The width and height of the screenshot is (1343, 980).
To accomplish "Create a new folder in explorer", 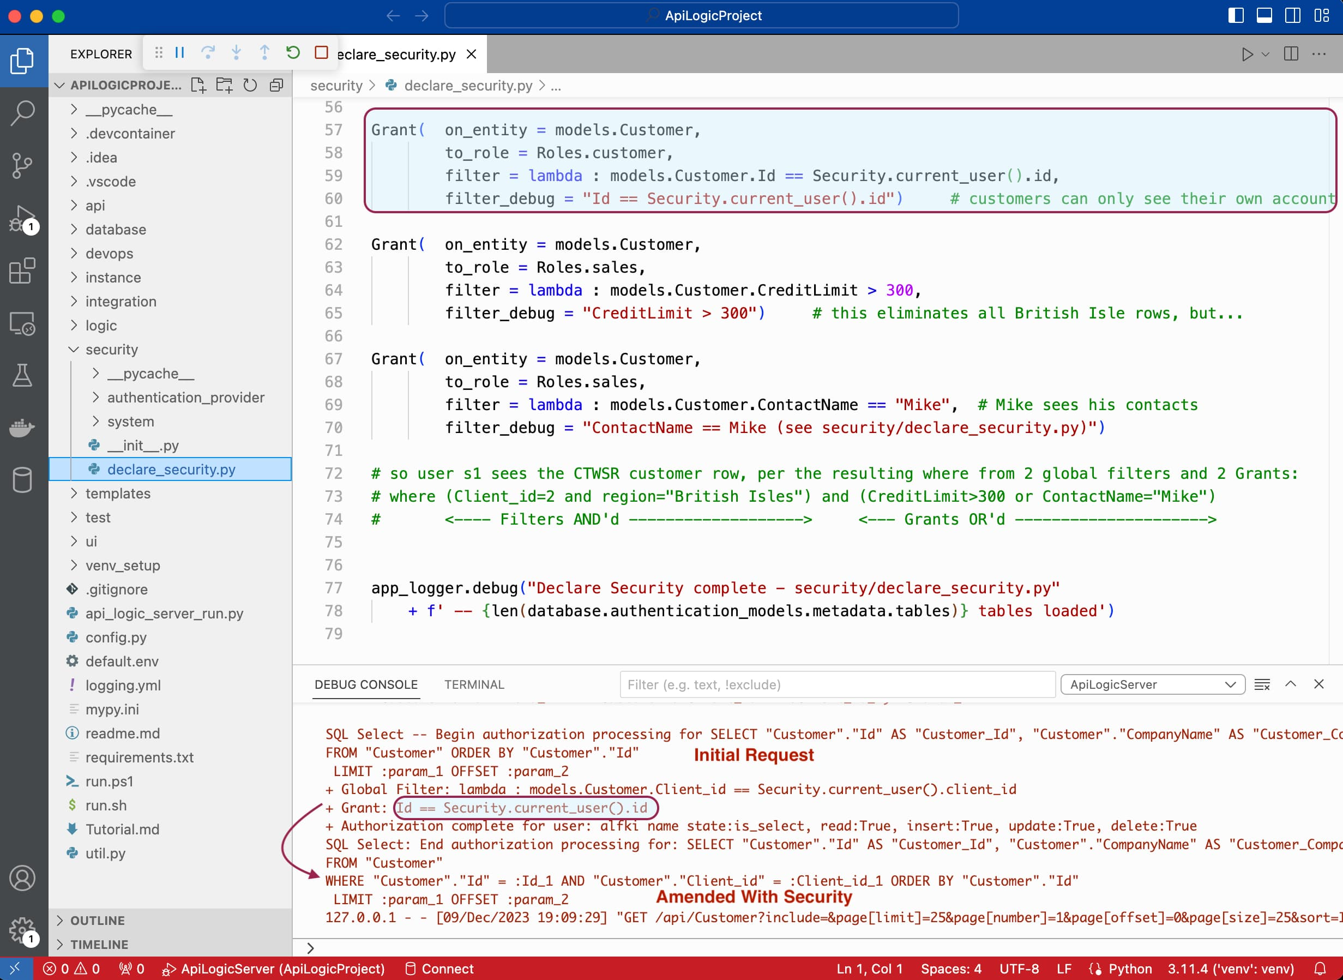I will click(224, 86).
